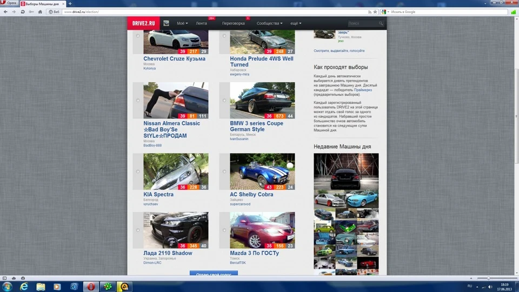The height and width of the screenshot is (292, 519).
Task: Open ICQ green flower taskbar icon
Action: [108, 287]
